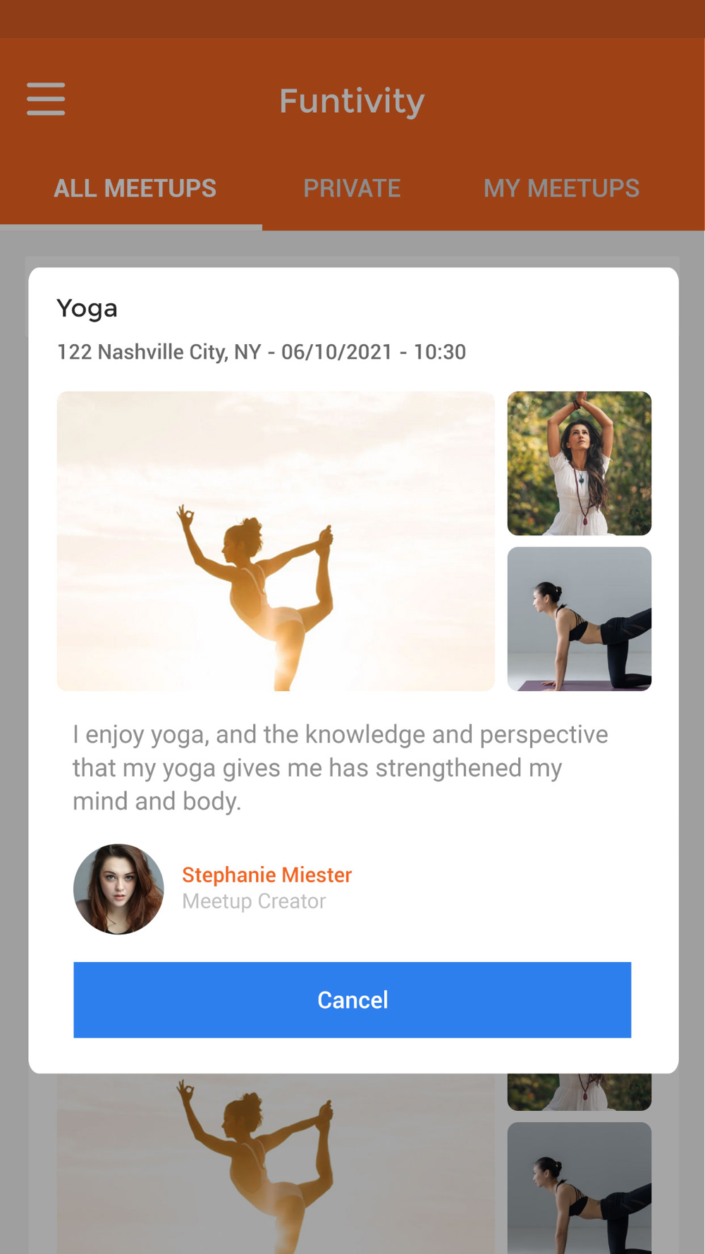Open the hamburger navigation menu
The width and height of the screenshot is (705, 1254).
[x=46, y=99]
